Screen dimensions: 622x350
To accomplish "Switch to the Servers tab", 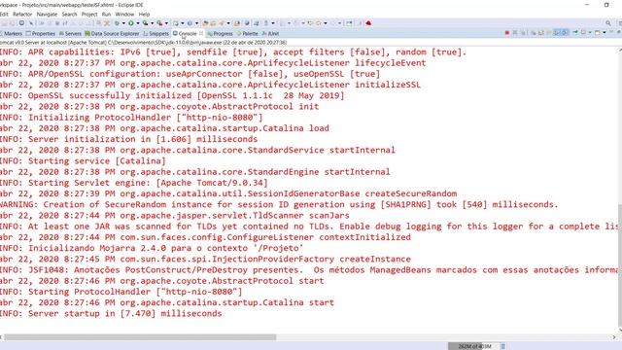I will (70, 34).
